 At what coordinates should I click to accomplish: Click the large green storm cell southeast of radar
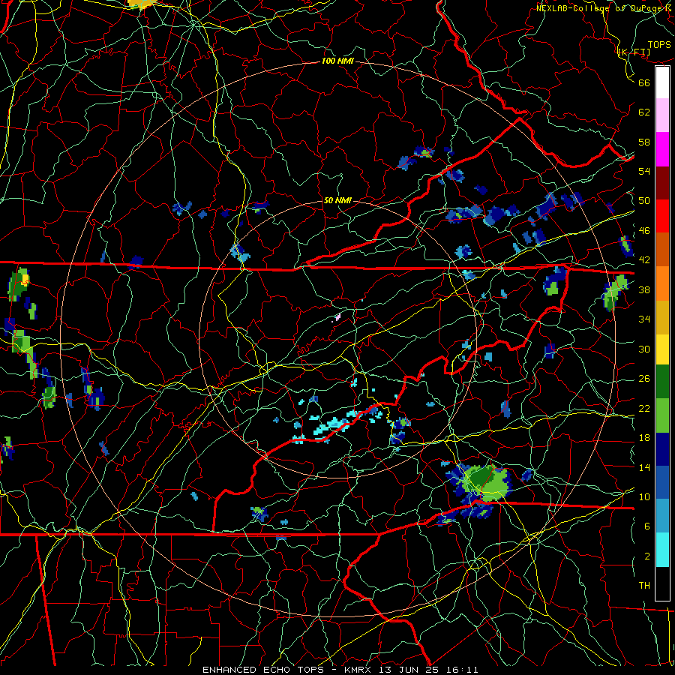pos(485,481)
